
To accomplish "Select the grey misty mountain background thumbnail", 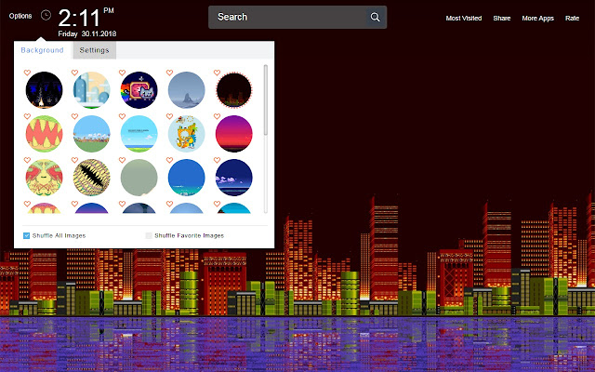I will (186, 90).
